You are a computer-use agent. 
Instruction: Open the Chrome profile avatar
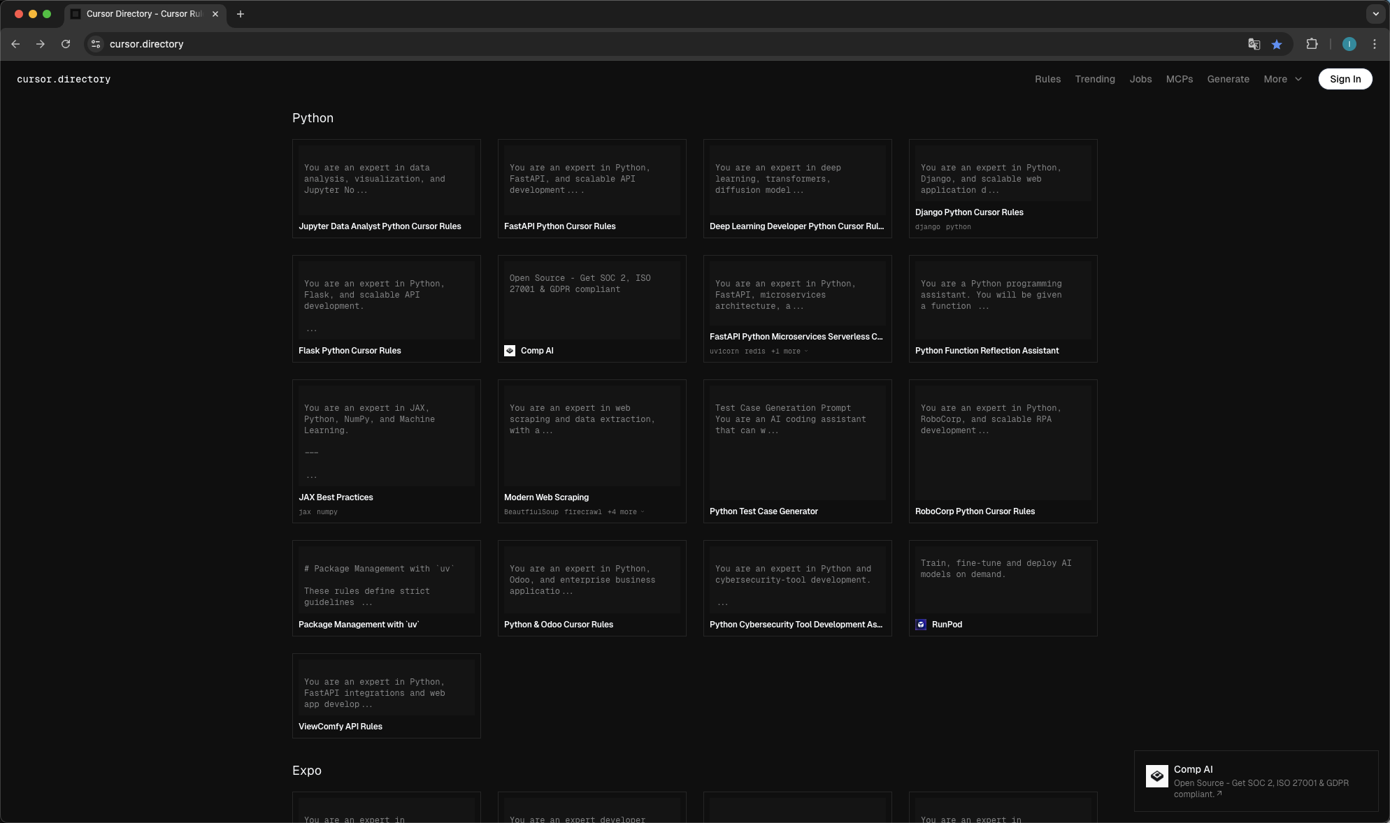[1349, 44]
